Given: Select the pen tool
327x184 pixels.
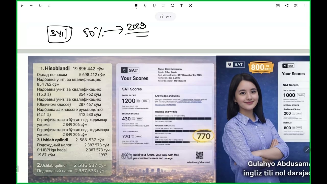Looking at the screenshot, I should [x=136, y=6].
